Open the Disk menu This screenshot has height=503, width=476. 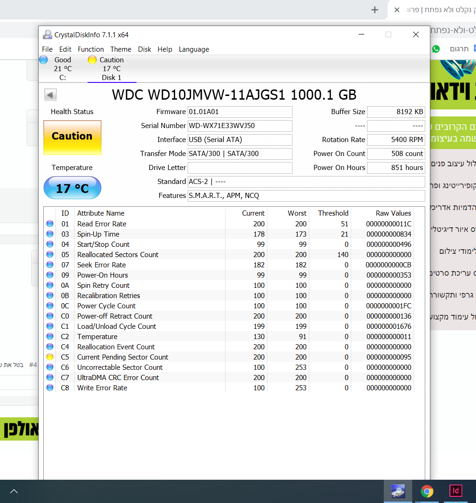tap(145, 49)
